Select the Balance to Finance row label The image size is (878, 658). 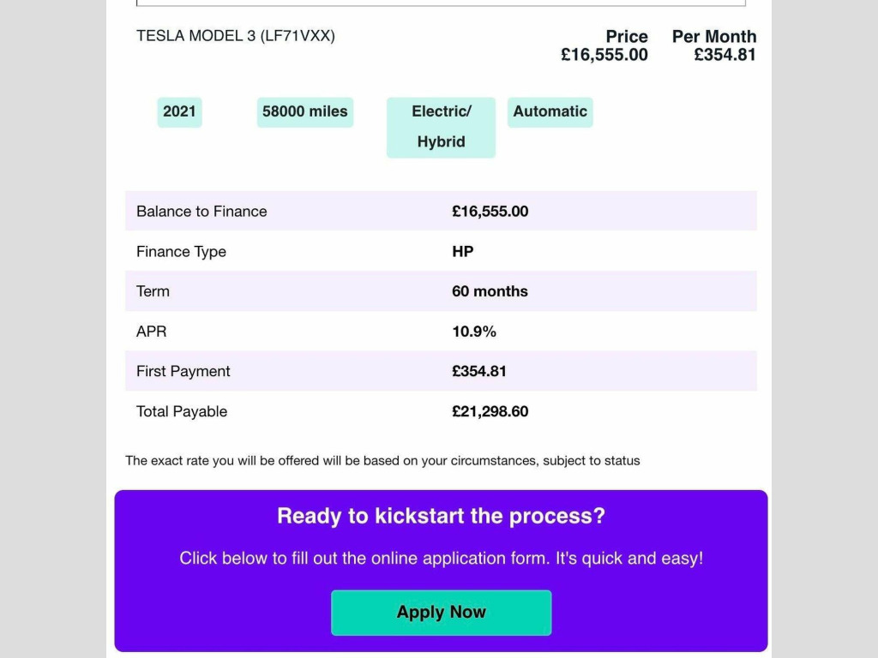[201, 212]
